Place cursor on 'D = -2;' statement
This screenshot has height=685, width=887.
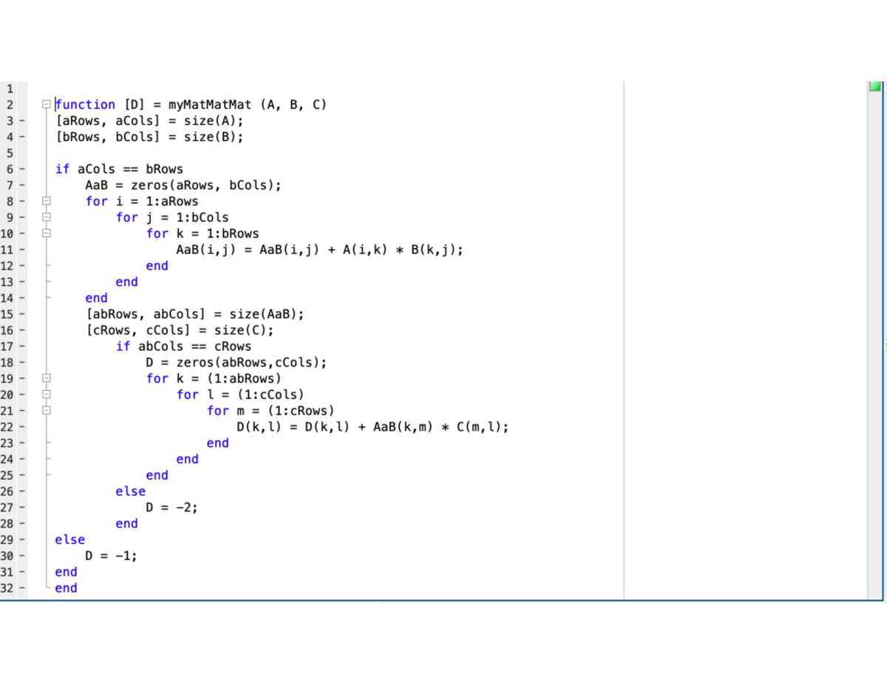click(171, 508)
